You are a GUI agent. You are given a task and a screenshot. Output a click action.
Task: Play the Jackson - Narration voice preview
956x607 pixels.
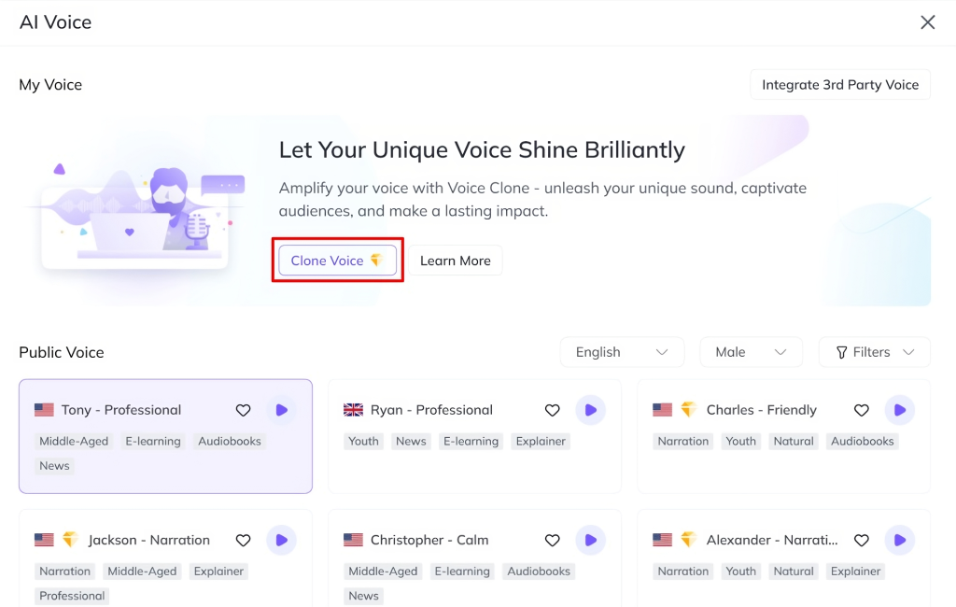281,540
